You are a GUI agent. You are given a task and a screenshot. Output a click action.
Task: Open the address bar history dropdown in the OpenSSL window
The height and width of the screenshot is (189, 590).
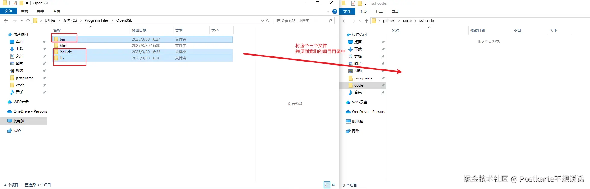pos(262,21)
